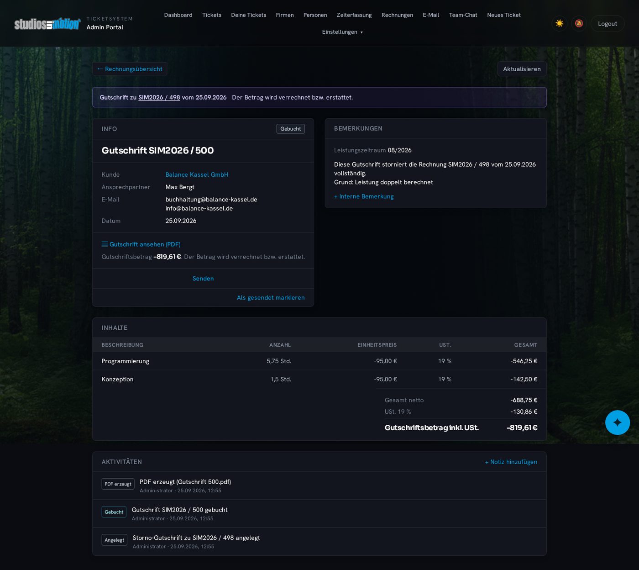Click Als gesendet markieren

(271, 298)
